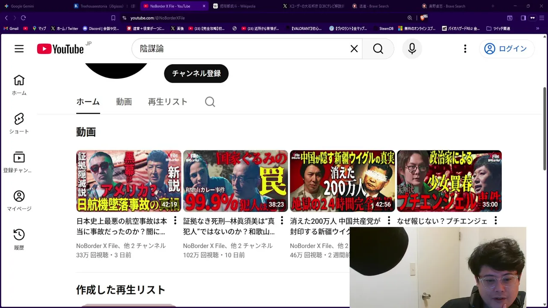Open options menu for 日本史上最悪の航空事故 video
Image resolution: width=548 pixels, height=308 pixels.
pyautogui.click(x=175, y=221)
